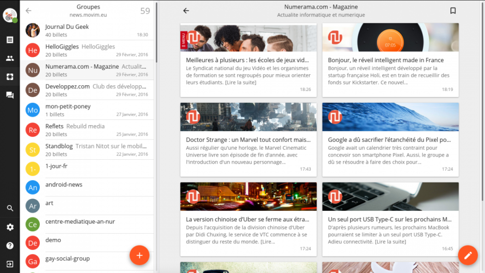Open 'Un seul port USB Type-C' article

(x=390, y=219)
